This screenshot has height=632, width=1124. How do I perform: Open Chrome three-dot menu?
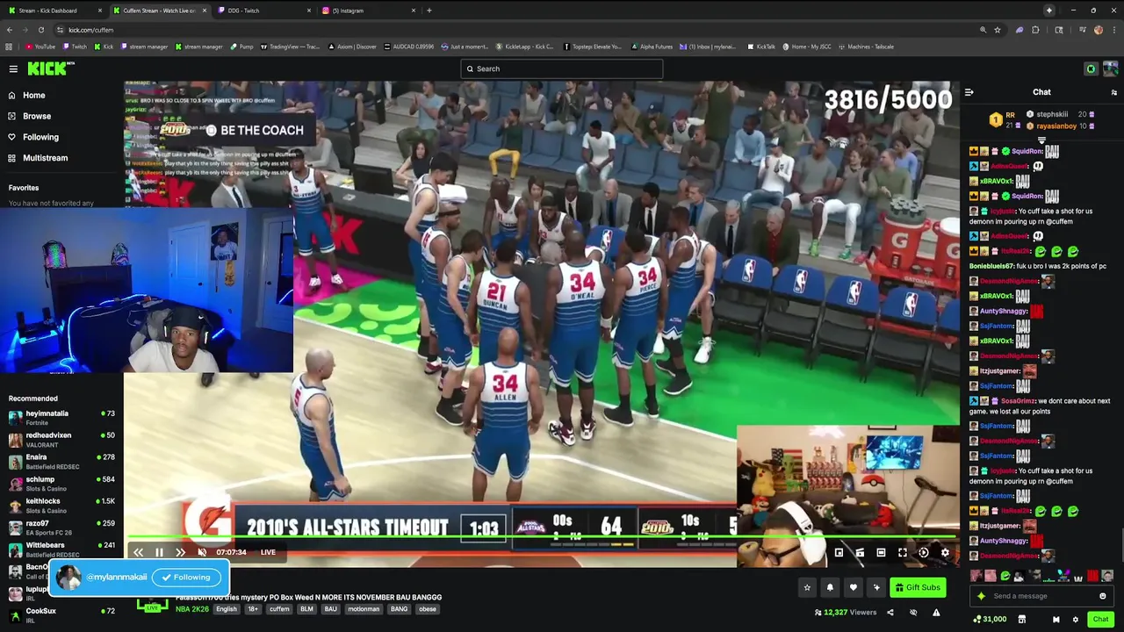click(x=1113, y=30)
